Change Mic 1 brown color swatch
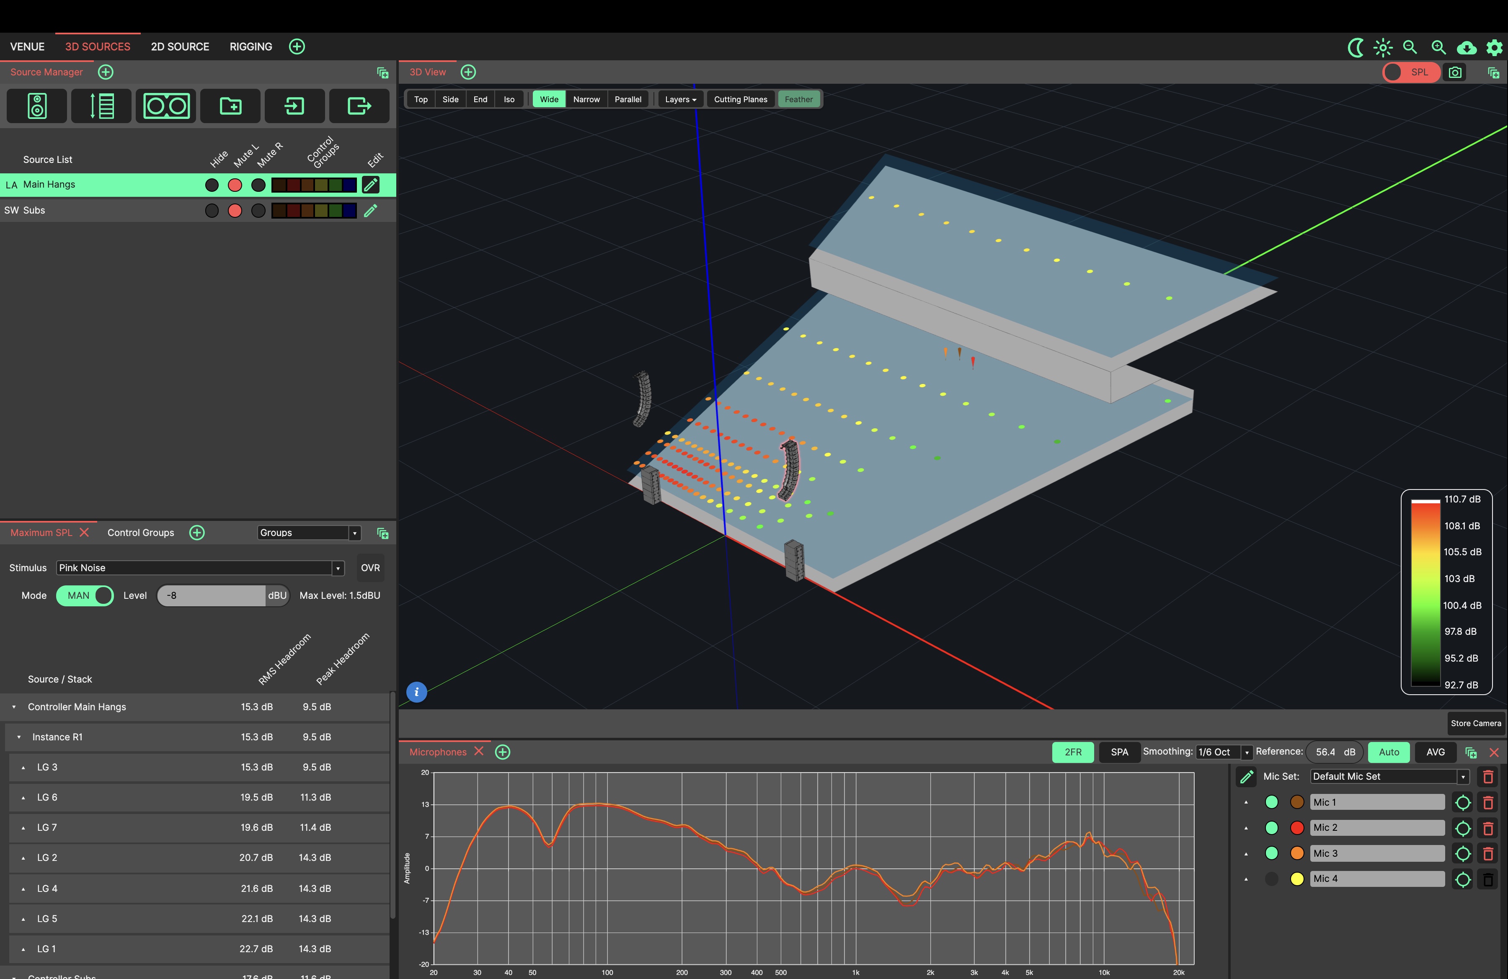Viewport: 1508px width, 979px height. pyautogui.click(x=1296, y=802)
